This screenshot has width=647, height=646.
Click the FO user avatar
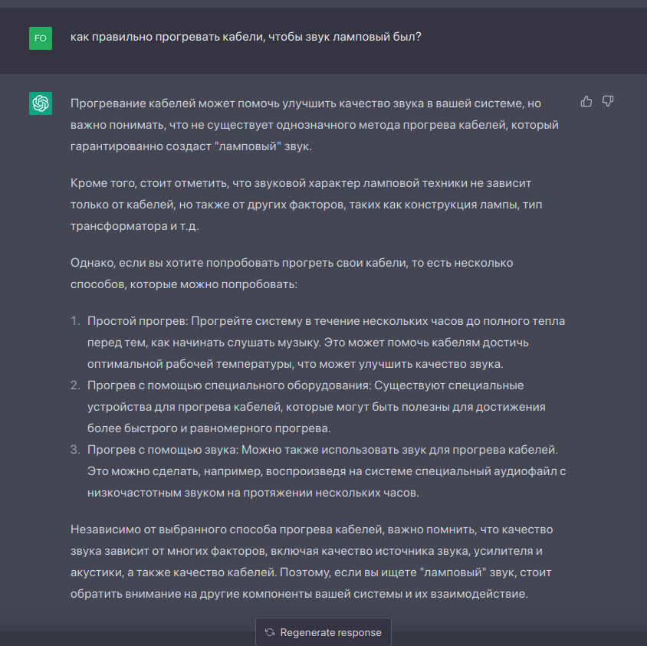click(x=41, y=38)
